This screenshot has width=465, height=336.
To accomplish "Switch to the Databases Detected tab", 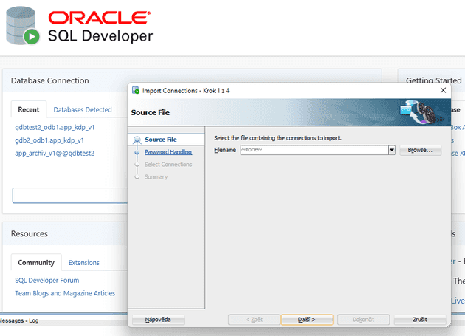I will 83,109.
